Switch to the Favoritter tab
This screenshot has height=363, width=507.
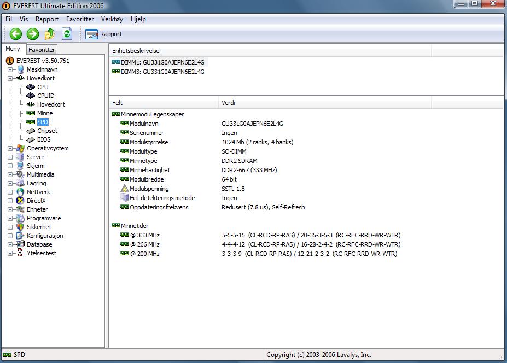pyautogui.click(x=42, y=50)
